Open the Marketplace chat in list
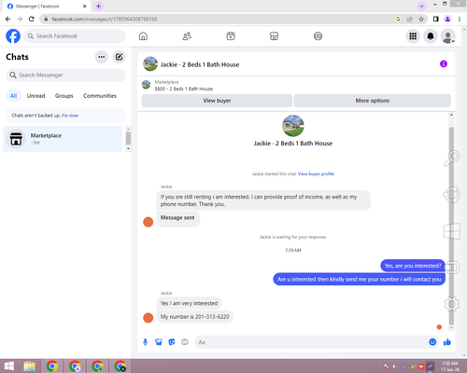Screen dimensions: 467x373 point(63,139)
